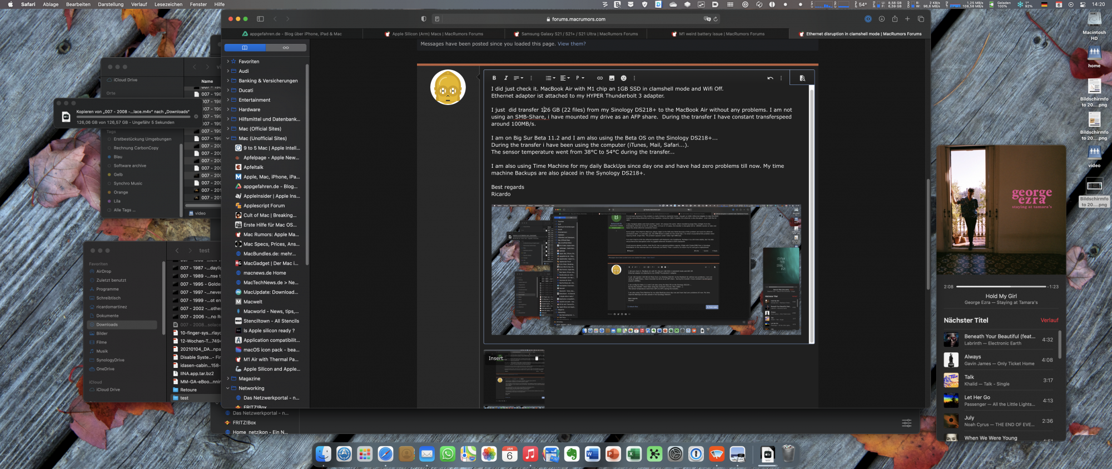Open Finder from the Dock
1112x469 pixels.
(x=324, y=454)
